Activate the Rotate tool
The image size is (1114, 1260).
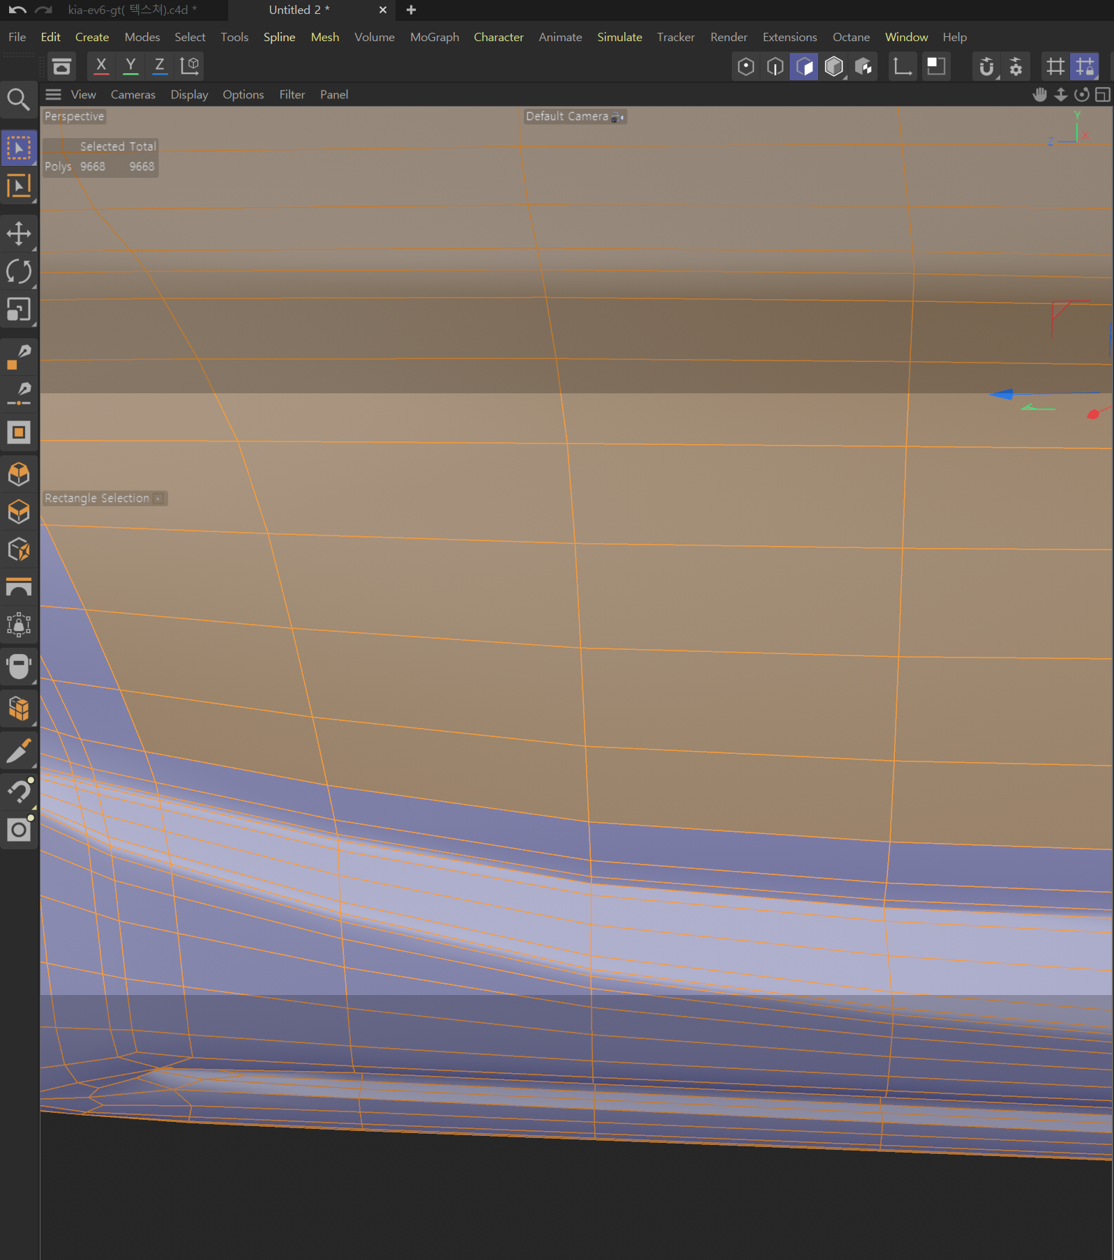(18, 271)
